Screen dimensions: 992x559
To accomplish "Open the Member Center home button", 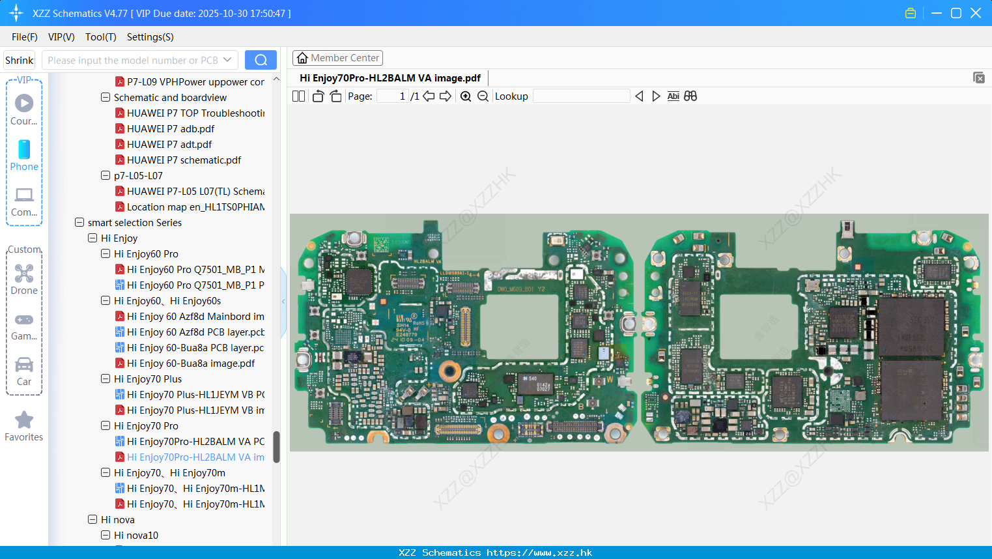I will click(x=337, y=58).
